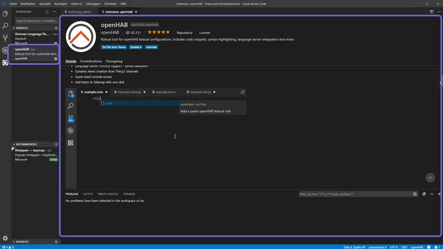Select the PROBLEMS panel tab
Image resolution: width=443 pixels, height=249 pixels.
tap(72, 194)
